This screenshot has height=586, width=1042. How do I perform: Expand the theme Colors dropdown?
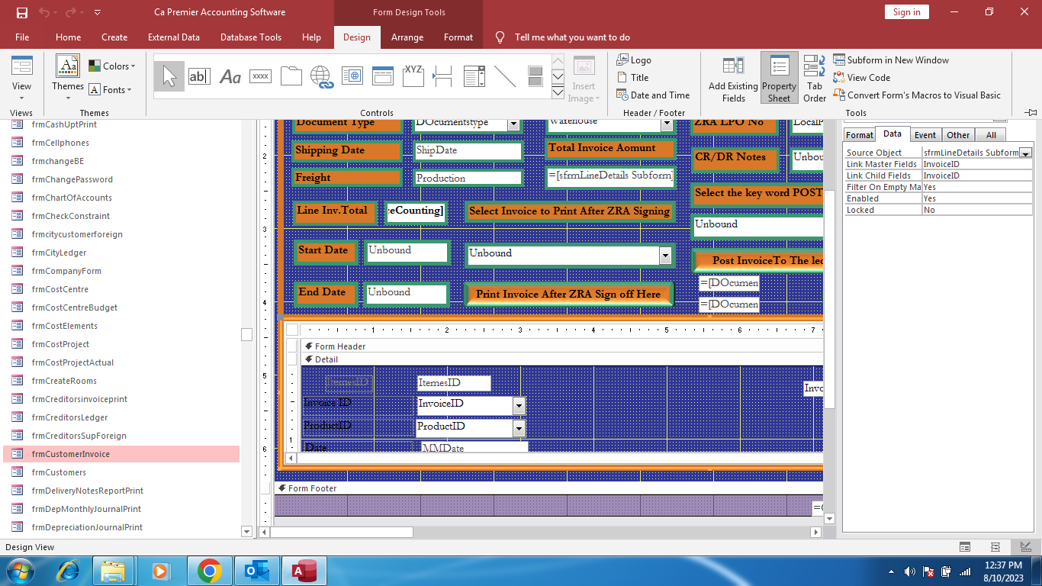(112, 66)
